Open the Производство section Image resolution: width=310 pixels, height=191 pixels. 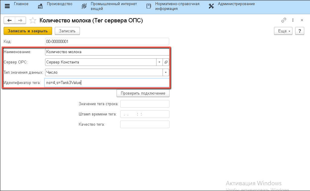coord(55,4)
